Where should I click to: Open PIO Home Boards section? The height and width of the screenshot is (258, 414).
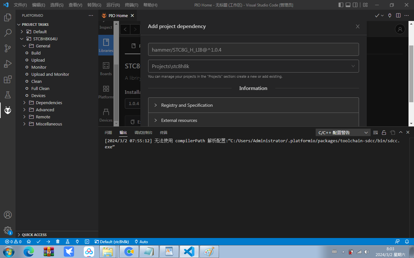point(106,69)
